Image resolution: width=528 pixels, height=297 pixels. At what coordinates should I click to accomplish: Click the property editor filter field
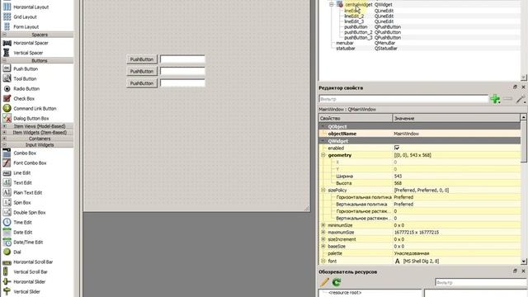(x=403, y=99)
